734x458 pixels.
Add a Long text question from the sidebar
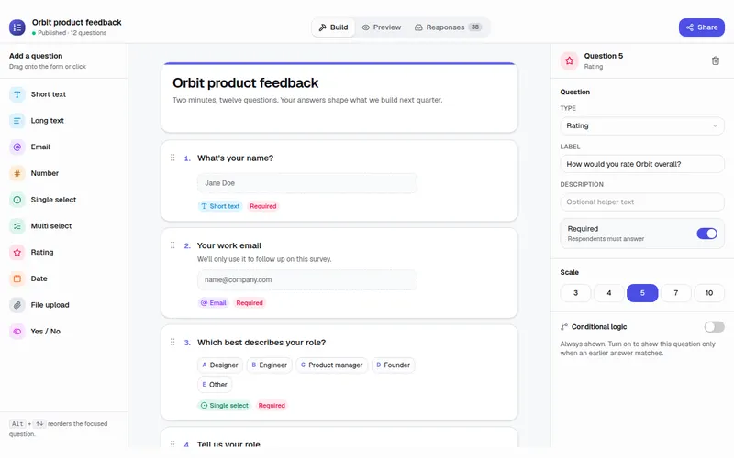(x=63, y=121)
